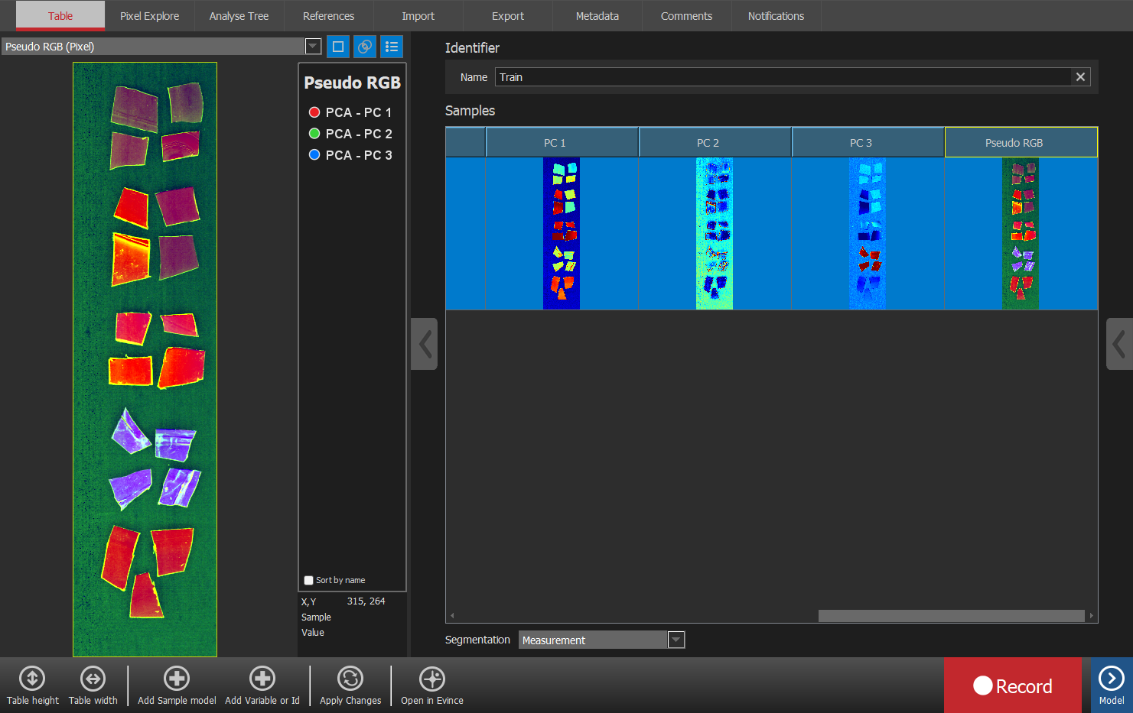Click the PCA - PC 2 green swatch
The image size is (1133, 713).
314,134
